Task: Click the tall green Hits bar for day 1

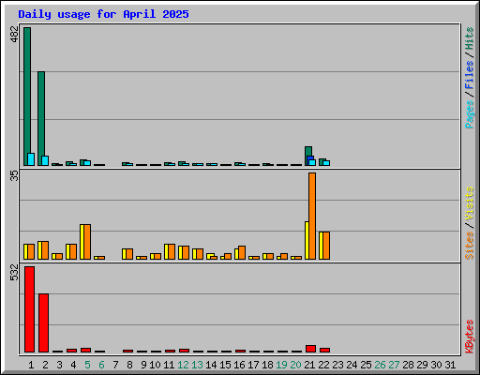Action: (26, 97)
